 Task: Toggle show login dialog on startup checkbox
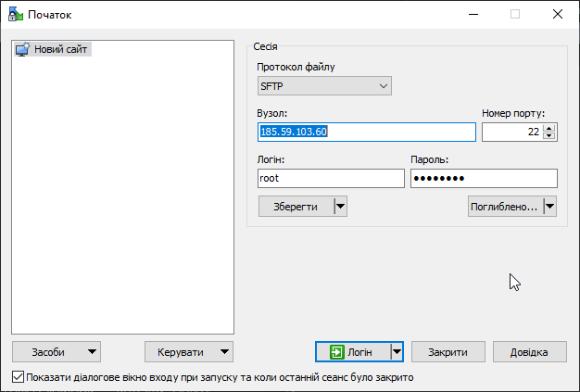coord(18,377)
